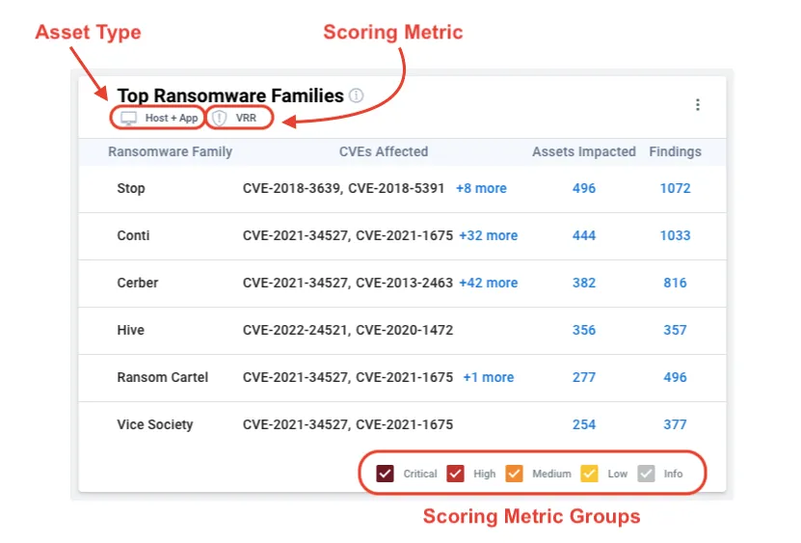Open 277 assets impacted for Ransom Cartel
The image size is (801, 543).
click(x=584, y=377)
